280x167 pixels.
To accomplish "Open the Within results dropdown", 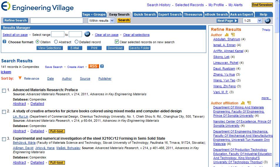I will tap(101, 21).
